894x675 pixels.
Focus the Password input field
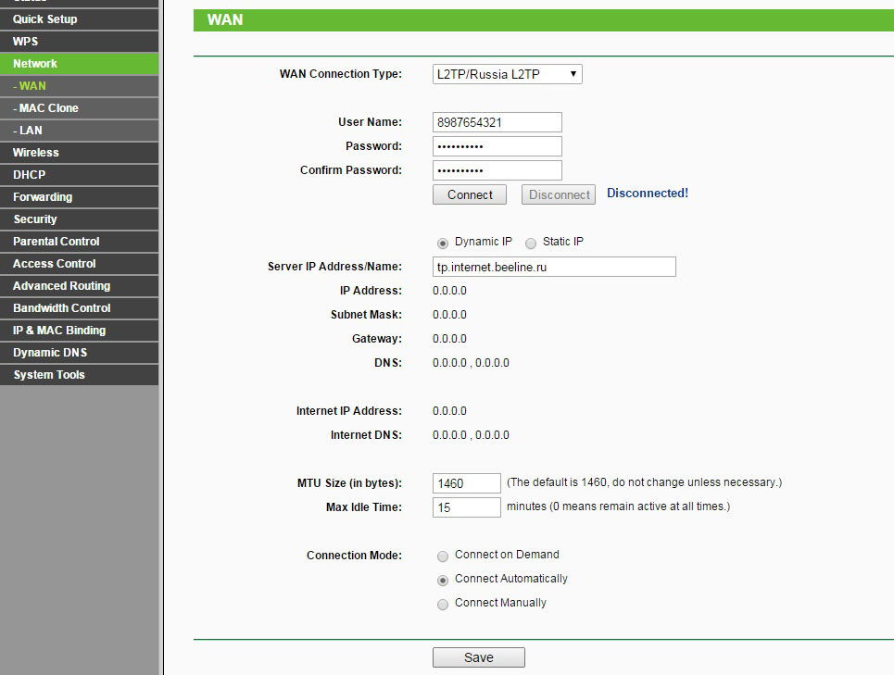(497, 146)
